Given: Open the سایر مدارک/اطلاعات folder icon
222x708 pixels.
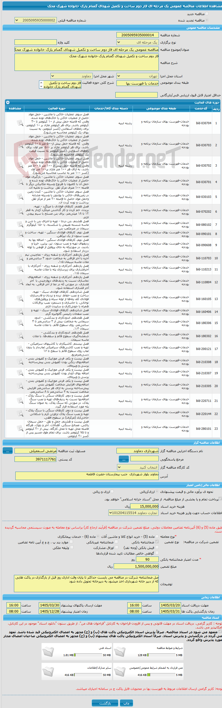Looking at the screenshot, I should pos(48,671).
